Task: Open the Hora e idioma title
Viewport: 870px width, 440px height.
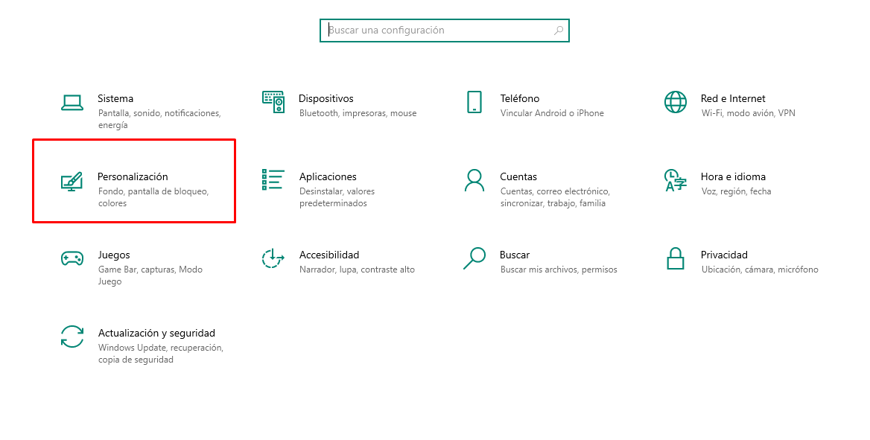Action: [x=732, y=176]
